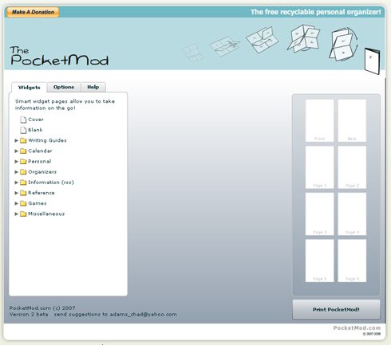Expand the Organizers tree arrow
The image size is (391, 345).
17,172
